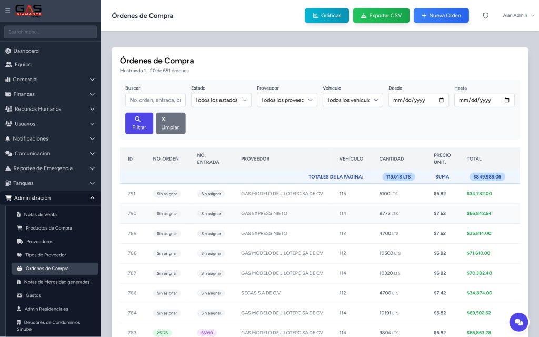Expand the Tanques menu chevron
Image resolution: width=539 pixels, height=337 pixels.
tap(92, 183)
